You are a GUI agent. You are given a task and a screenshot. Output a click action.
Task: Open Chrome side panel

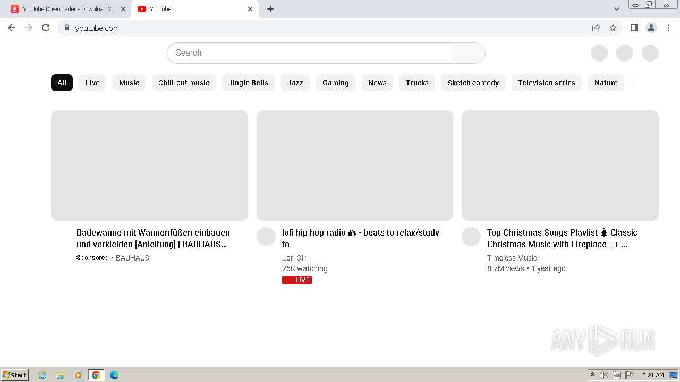tap(634, 28)
